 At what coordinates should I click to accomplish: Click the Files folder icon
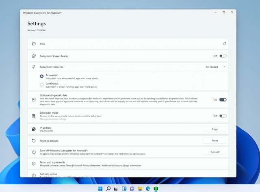34,44
